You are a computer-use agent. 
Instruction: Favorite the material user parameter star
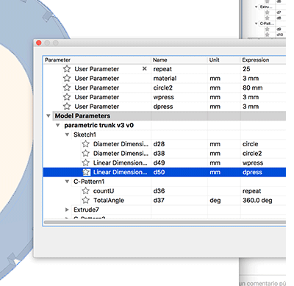(67, 79)
